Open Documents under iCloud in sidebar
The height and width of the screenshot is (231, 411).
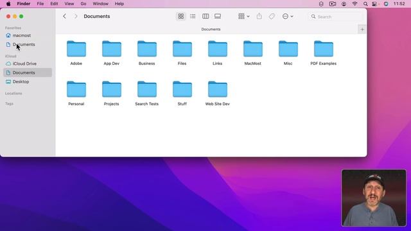pos(28,73)
